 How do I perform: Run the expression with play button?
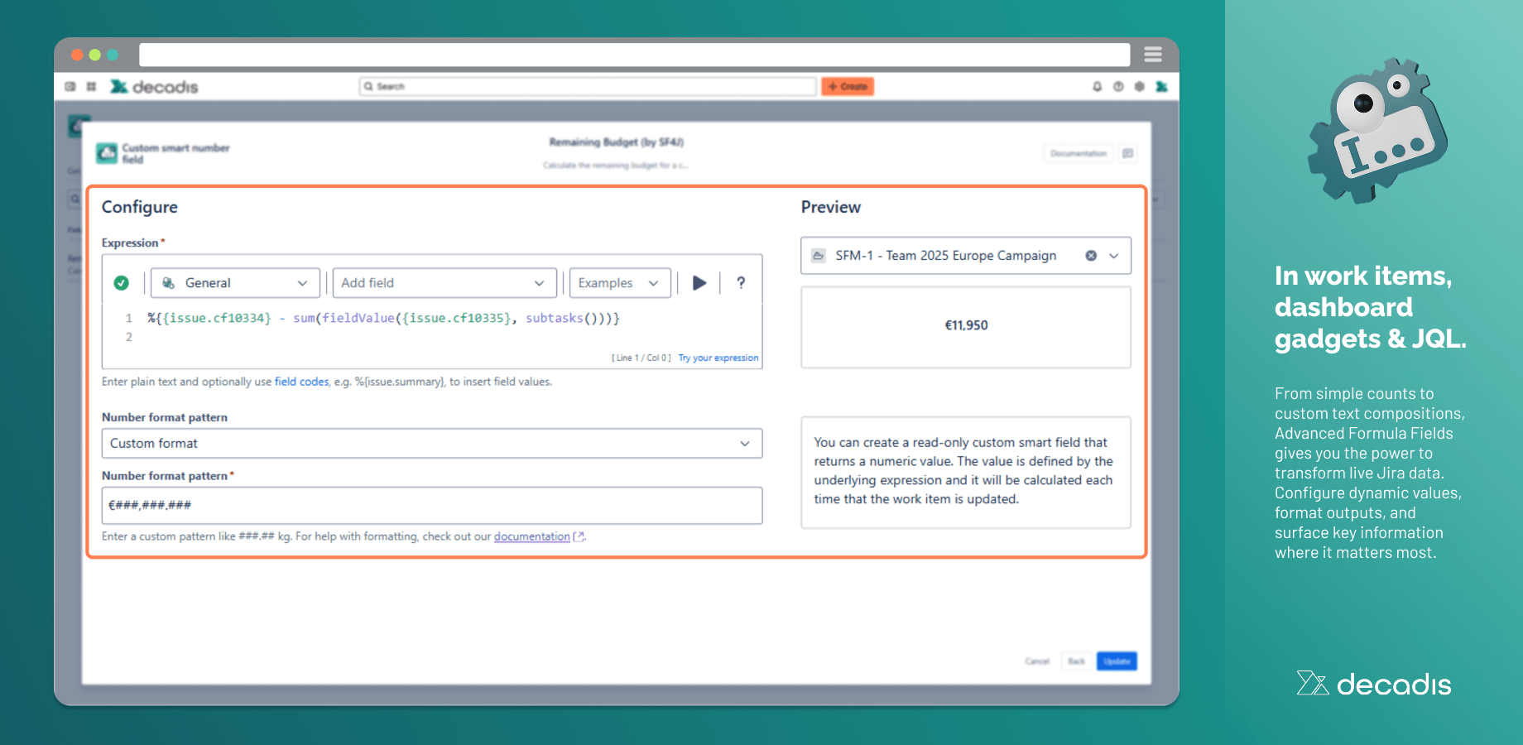699,283
